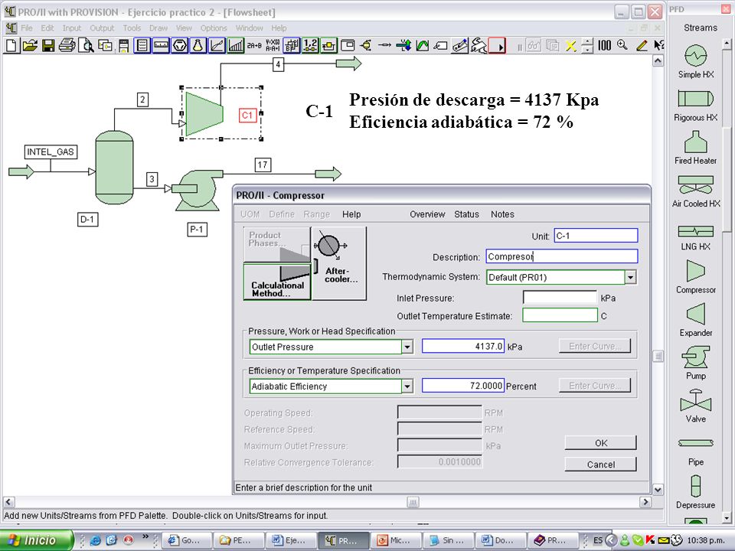This screenshot has height=551, width=735.
Task: Select the D-1 drum label on flowsheet
Action: pos(87,220)
